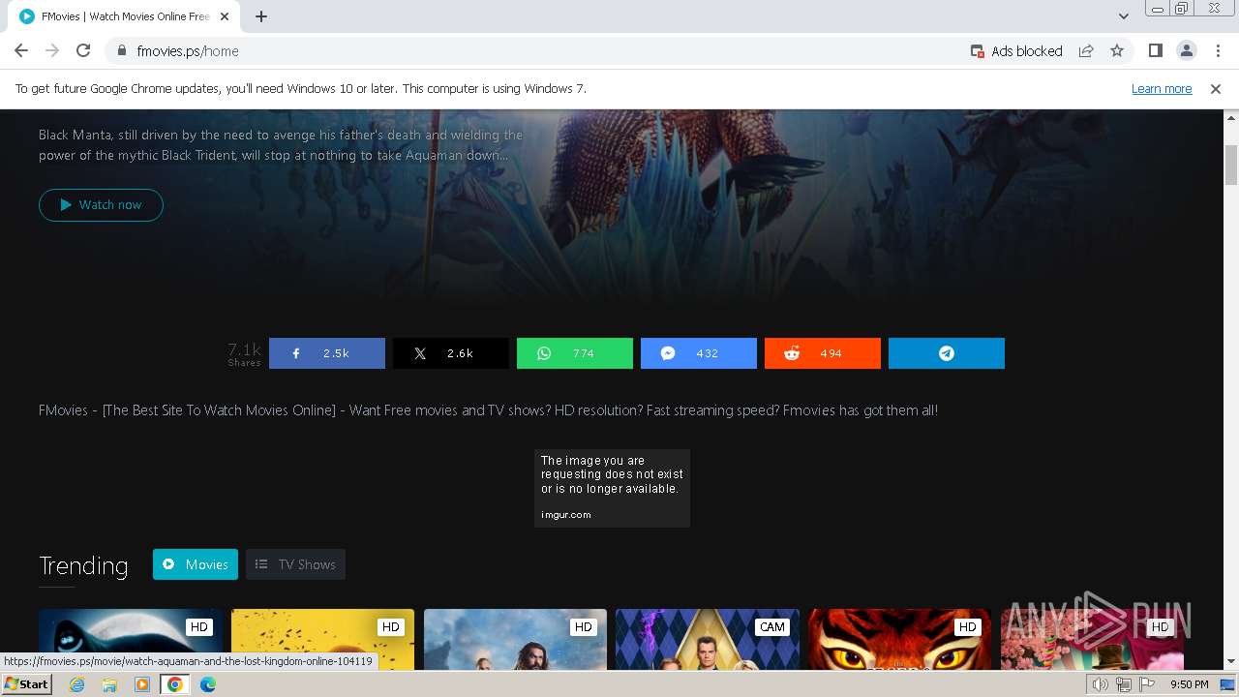This screenshot has width=1239, height=697.
Task: Open the Windows Start menu
Action: point(26,684)
